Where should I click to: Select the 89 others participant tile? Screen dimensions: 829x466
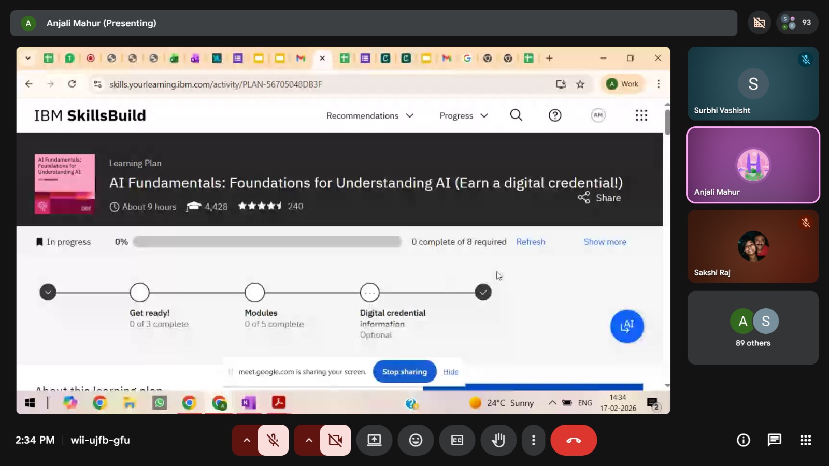[x=753, y=328]
